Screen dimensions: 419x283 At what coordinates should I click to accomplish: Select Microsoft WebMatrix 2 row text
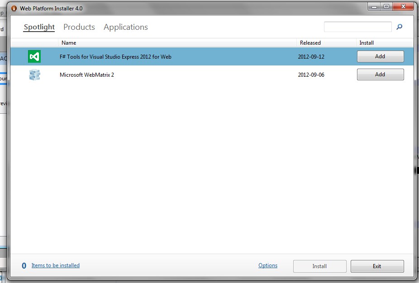click(x=87, y=75)
